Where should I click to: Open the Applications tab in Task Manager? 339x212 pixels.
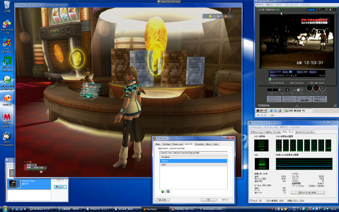pos(256,132)
